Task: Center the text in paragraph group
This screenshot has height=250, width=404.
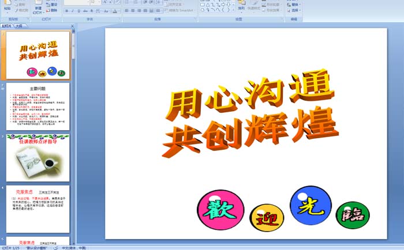Action: 133,10
